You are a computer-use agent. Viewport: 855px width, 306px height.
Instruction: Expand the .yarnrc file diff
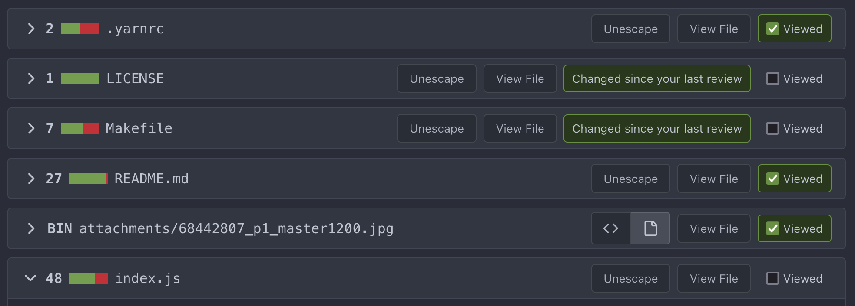[x=31, y=29]
